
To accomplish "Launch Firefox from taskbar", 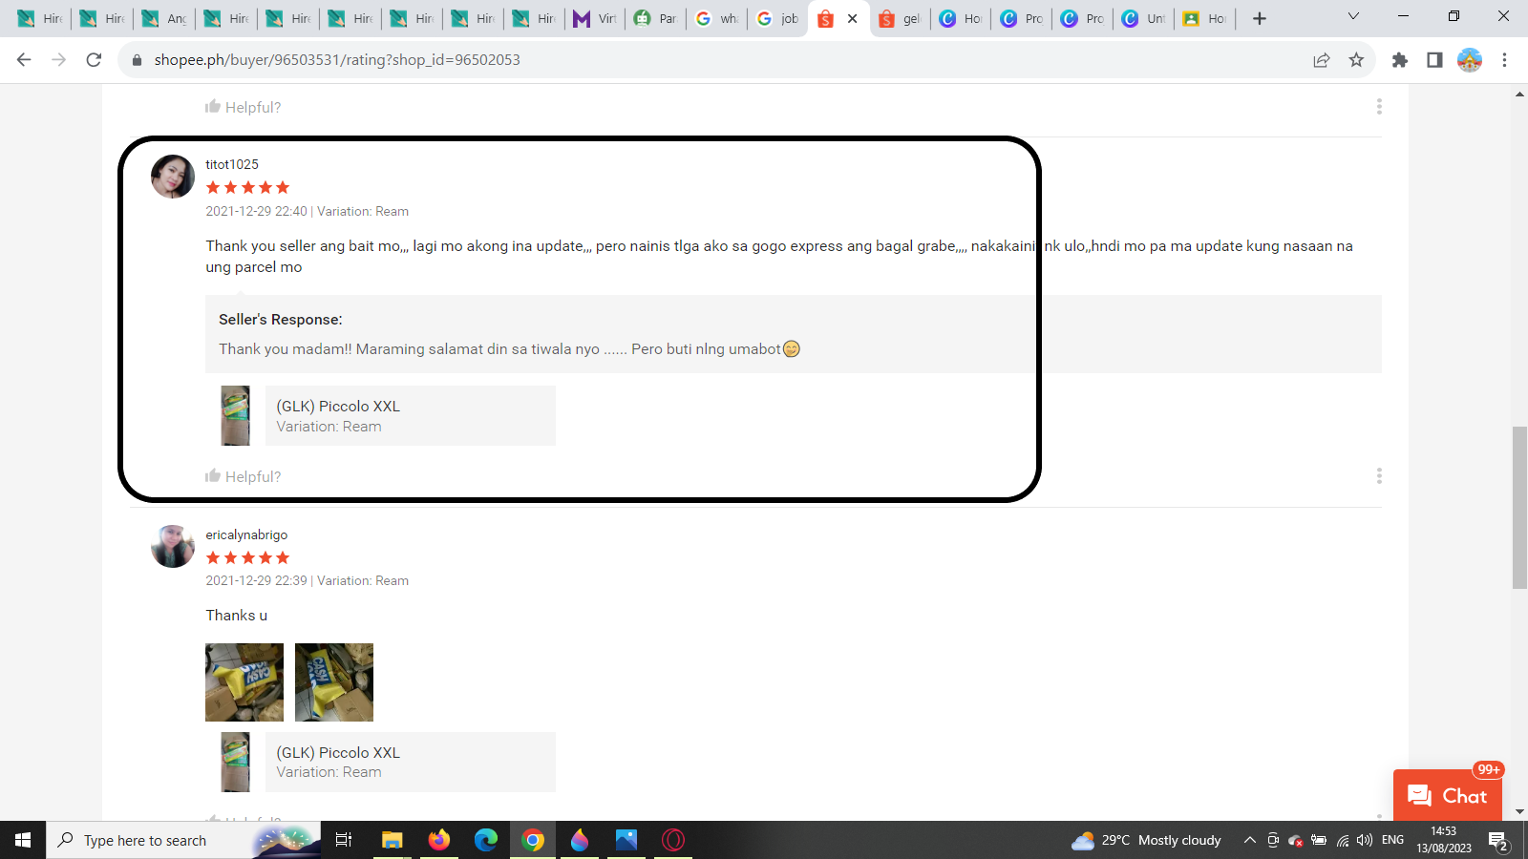I will [439, 840].
